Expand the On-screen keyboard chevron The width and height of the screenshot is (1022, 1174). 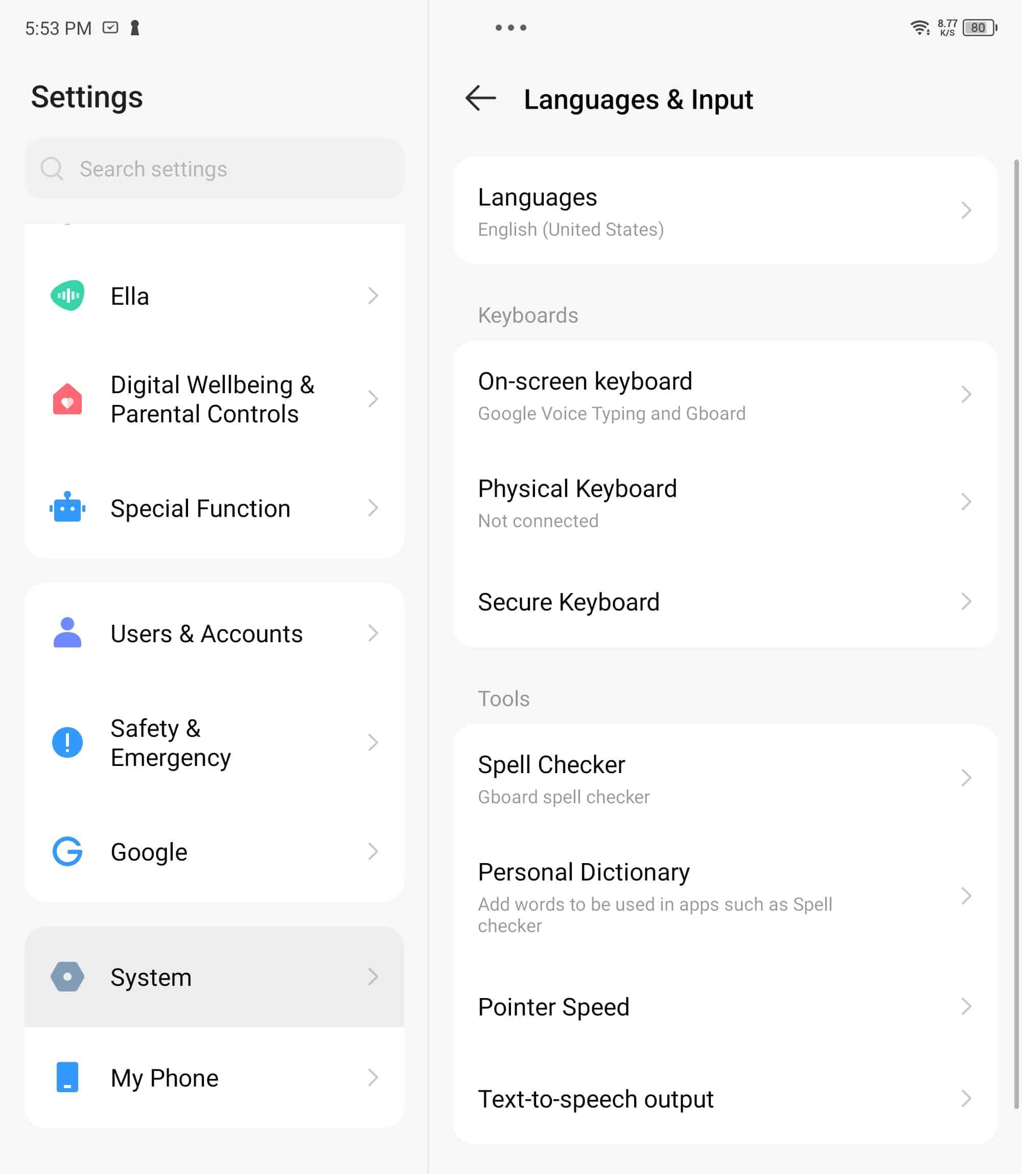(x=966, y=394)
